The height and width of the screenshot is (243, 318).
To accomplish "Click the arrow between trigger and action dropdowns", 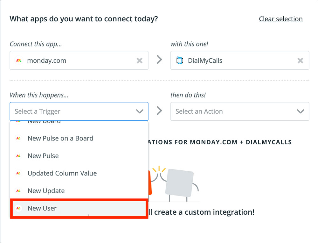I will pos(159,111).
